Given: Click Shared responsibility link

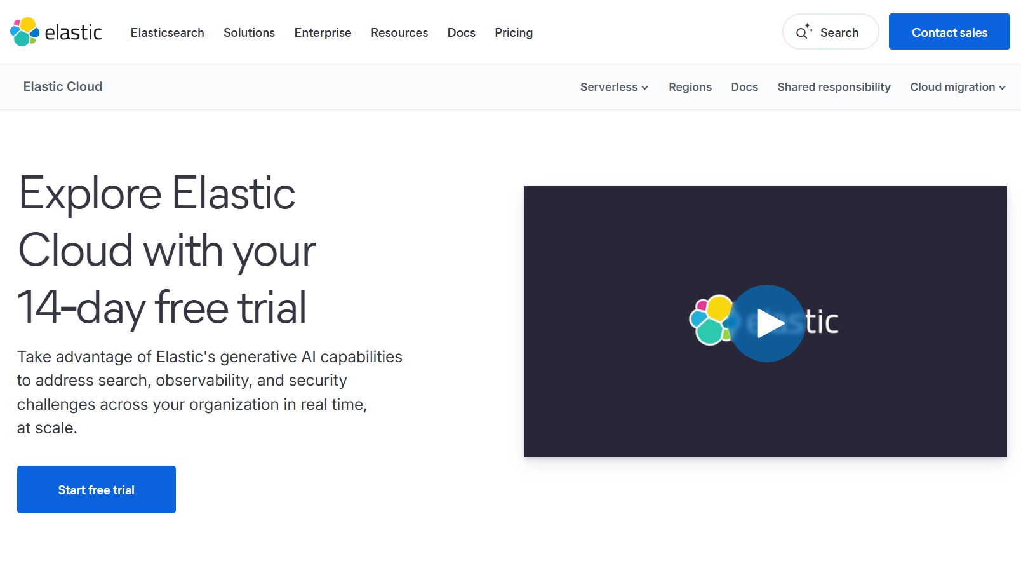Looking at the screenshot, I should pyautogui.click(x=834, y=87).
